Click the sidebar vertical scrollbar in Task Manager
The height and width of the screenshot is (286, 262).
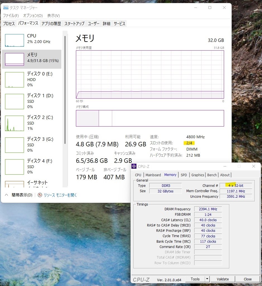point(65,90)
